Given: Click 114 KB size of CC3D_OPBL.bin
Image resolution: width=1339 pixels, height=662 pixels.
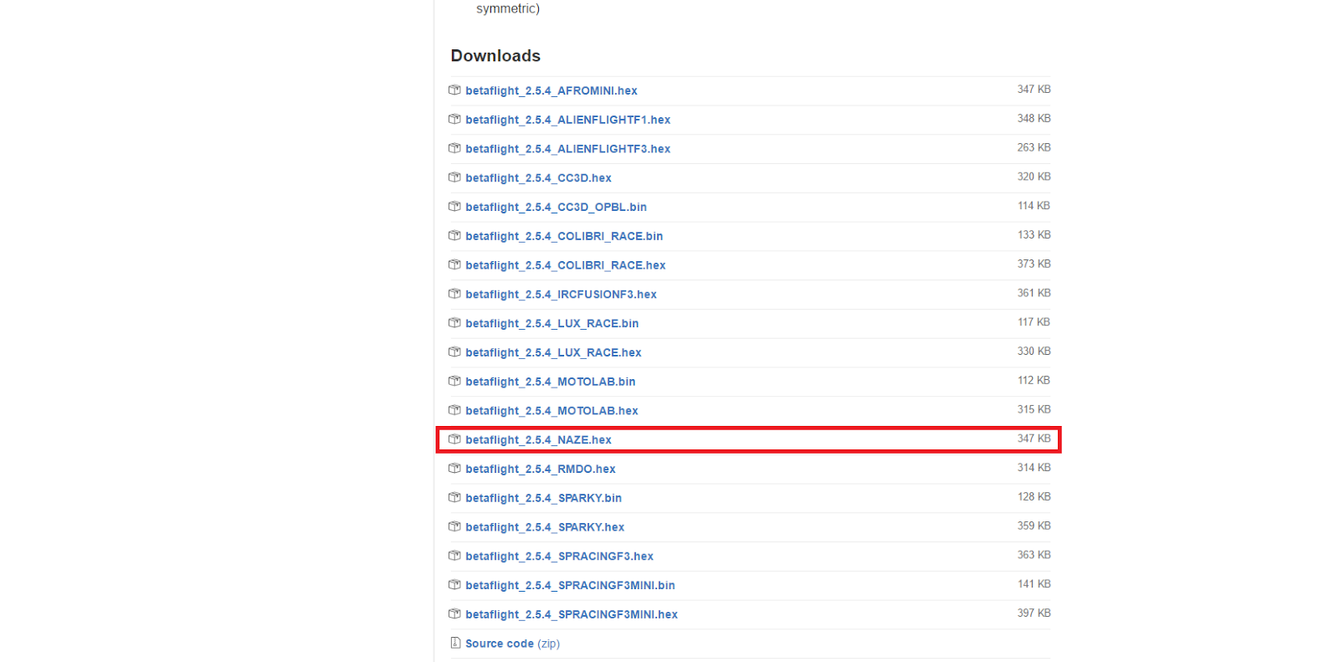Looking at the screenshot, I should (x=1034, y=206).
